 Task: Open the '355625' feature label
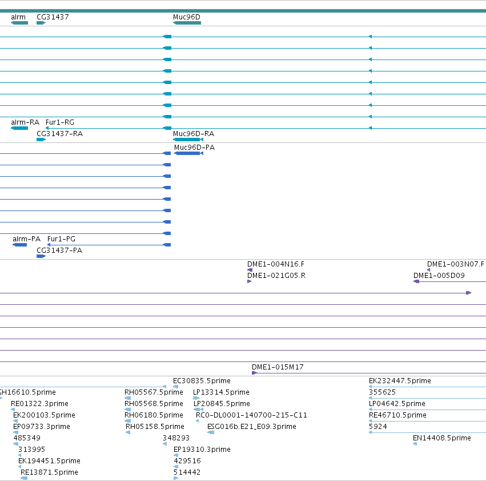(383, 392)
